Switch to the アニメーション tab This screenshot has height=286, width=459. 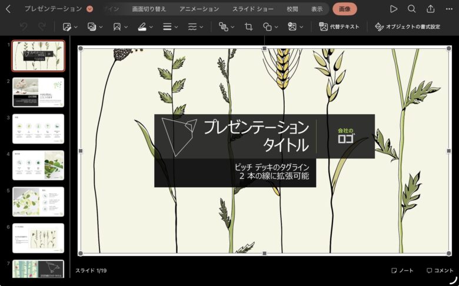pos(199,9)
